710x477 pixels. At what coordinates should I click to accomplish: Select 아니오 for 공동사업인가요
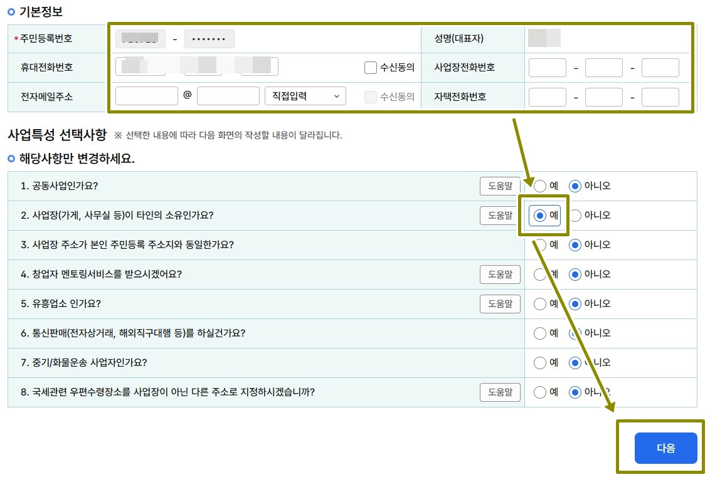[575, 186]
